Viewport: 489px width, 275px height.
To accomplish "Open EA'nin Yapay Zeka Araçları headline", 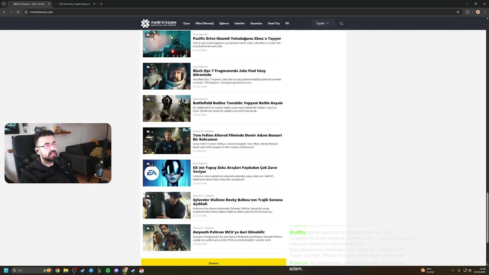I will click(x=235, y=170).
